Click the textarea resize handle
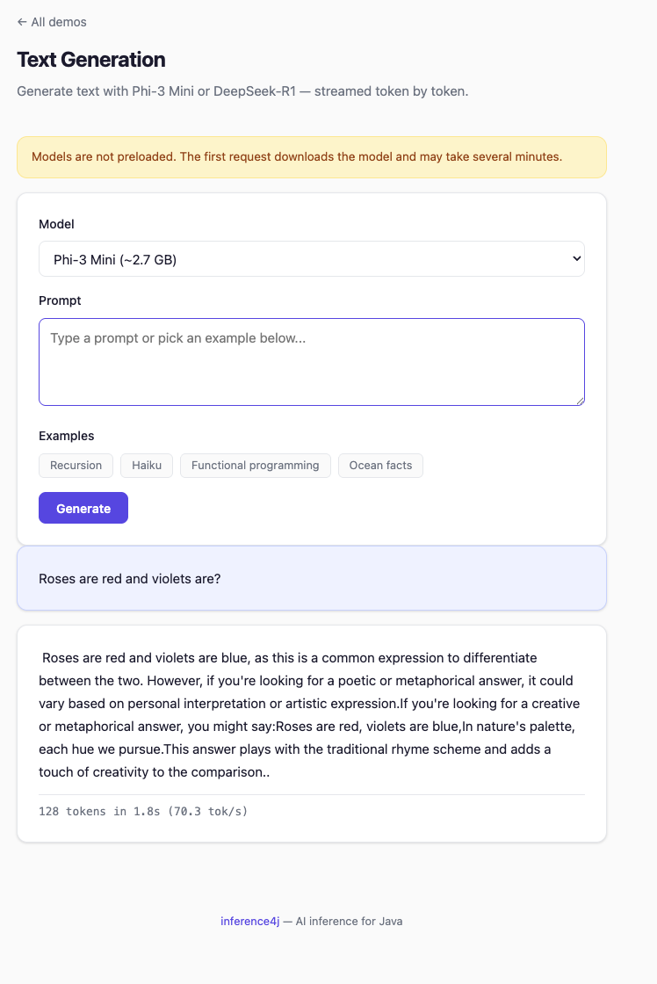The height and width of the screenshot is (984, 657). [580, 401]
